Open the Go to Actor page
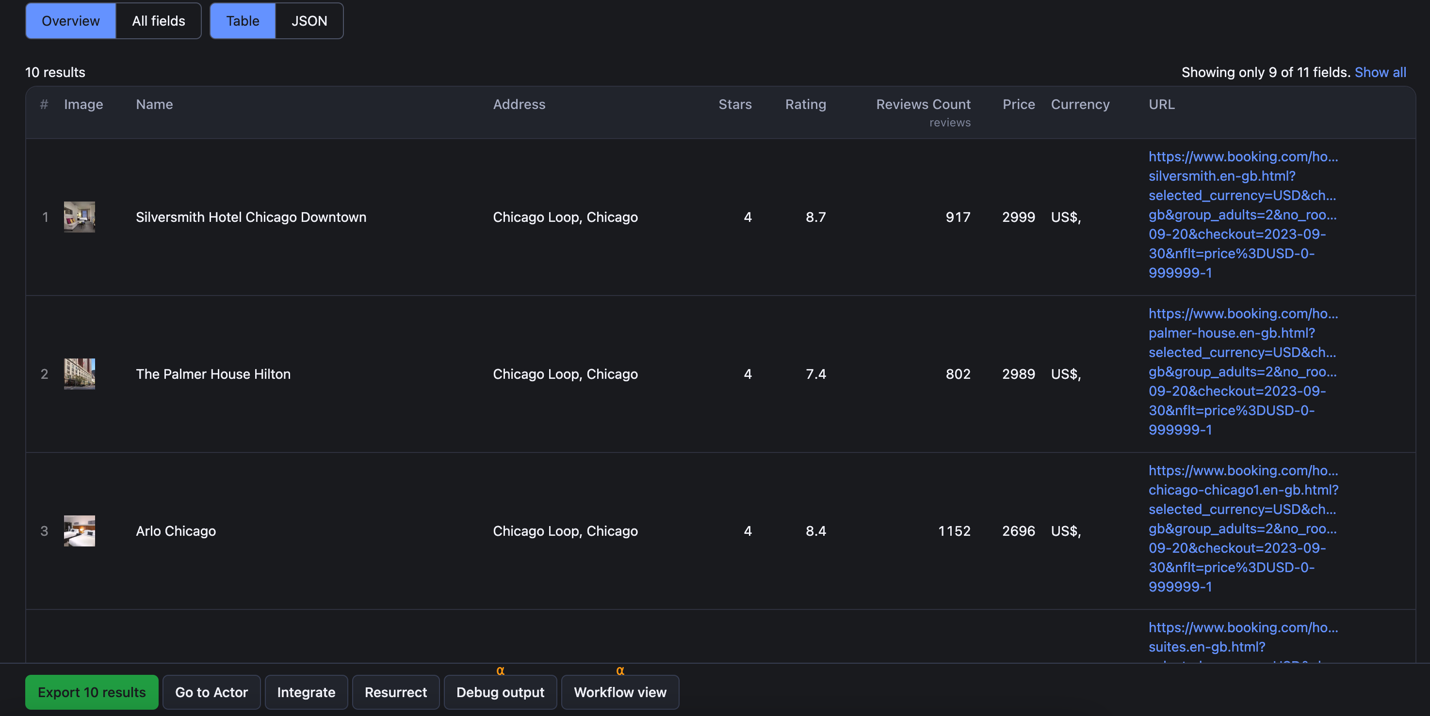Viewport: 1430px width, 716px height. (211, 692)
